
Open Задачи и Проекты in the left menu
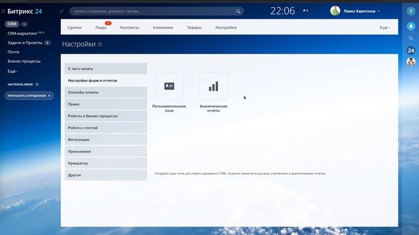25,42
